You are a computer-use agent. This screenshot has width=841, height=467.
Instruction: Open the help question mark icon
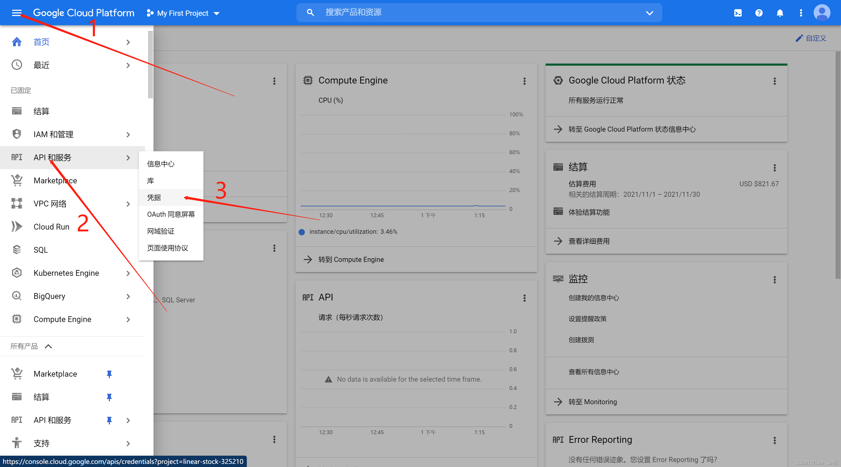click(759, 13)
